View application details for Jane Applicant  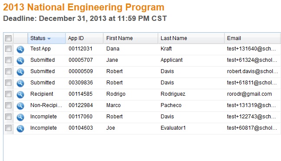point(20,60)
